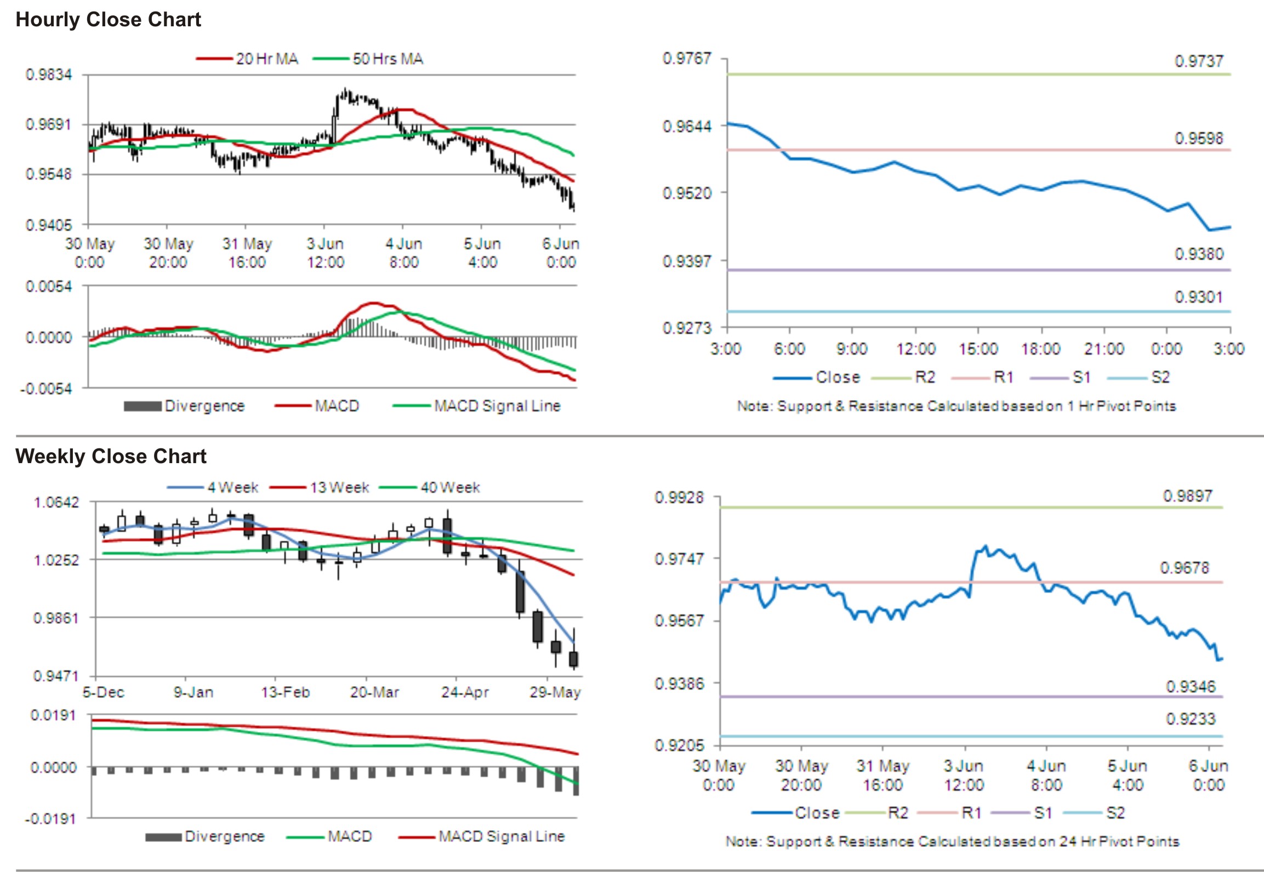
Task: Click the R1 value 0.9598
Action: click(x=1199, y=138)
